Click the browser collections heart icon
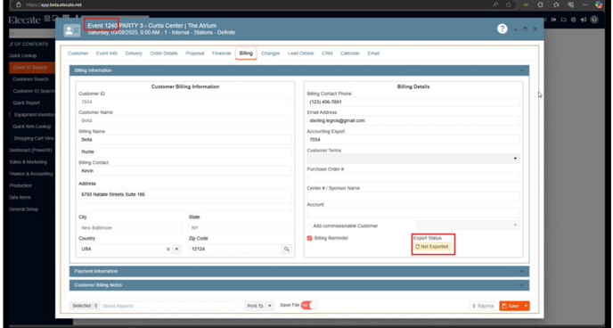The height and width of the screenshot is (328, 613). coord(571,4)
